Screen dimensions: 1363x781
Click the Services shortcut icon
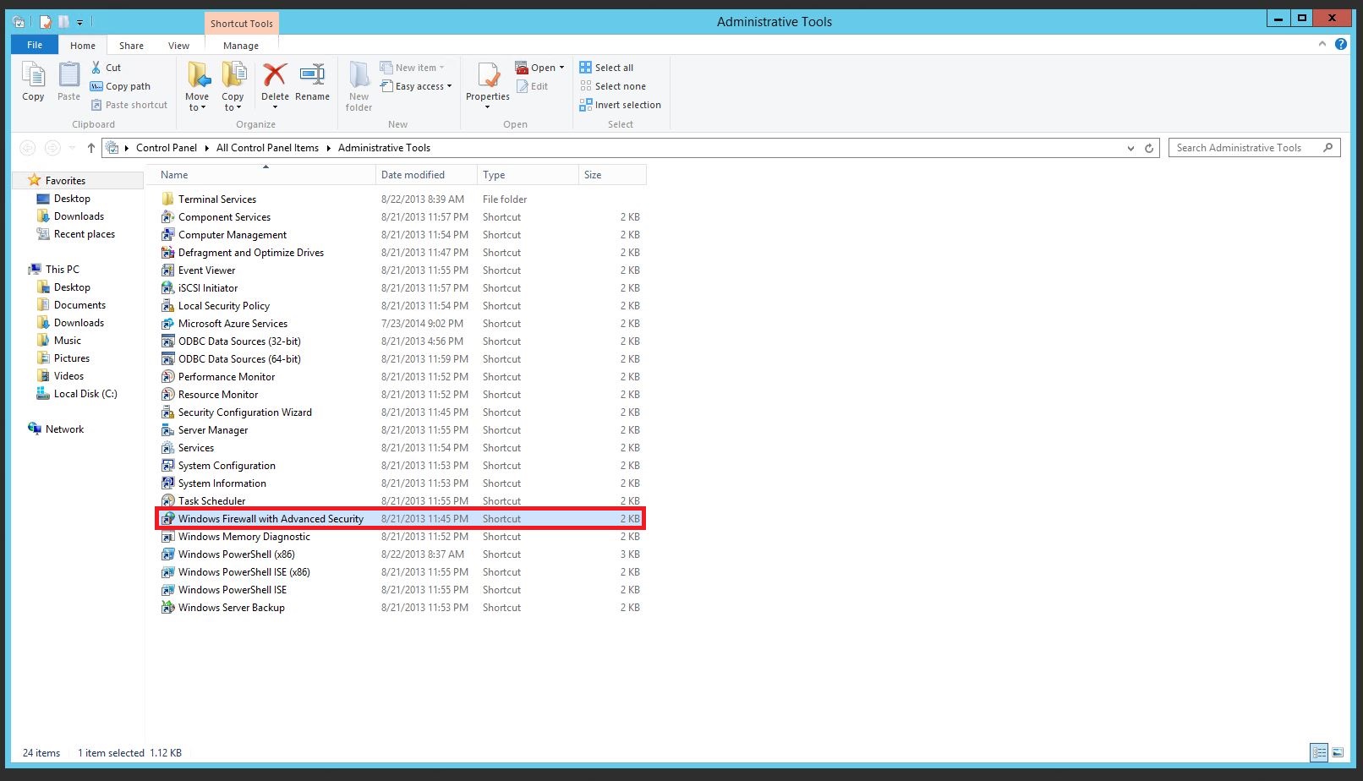click(168, 448)
